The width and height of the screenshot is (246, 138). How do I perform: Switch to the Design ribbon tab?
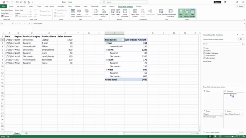click(139, 6)
